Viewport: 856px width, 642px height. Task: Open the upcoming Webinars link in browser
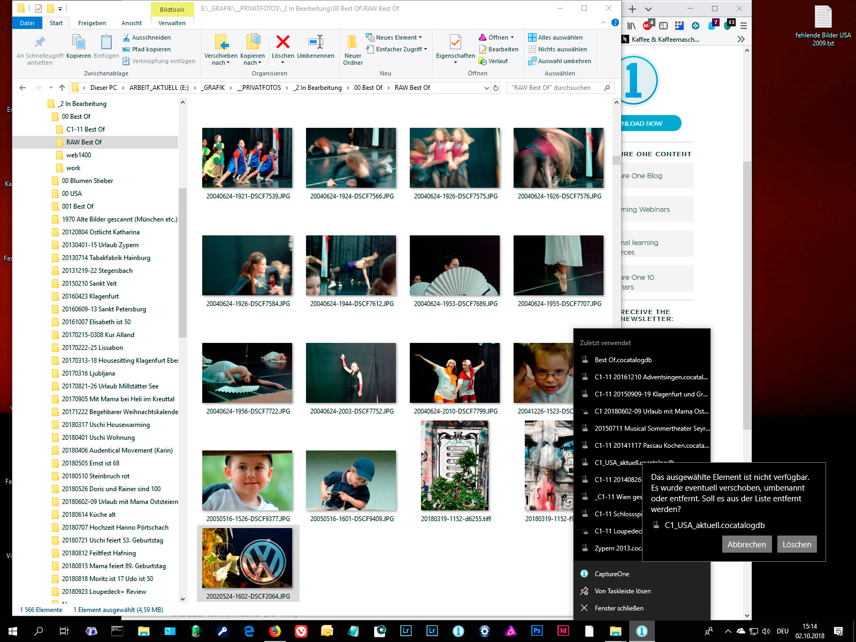pos(645,209)
